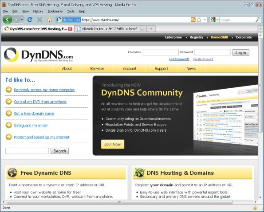Open a new tab with the plus button
This screenshot has height=212, width=264.
151,29
